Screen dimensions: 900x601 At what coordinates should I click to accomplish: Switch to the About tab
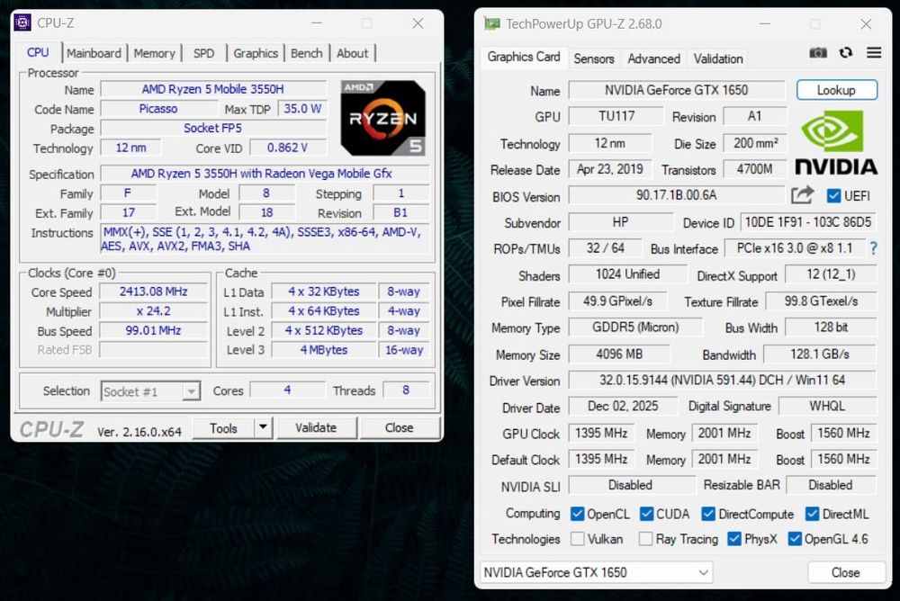[x=353, y=53]
